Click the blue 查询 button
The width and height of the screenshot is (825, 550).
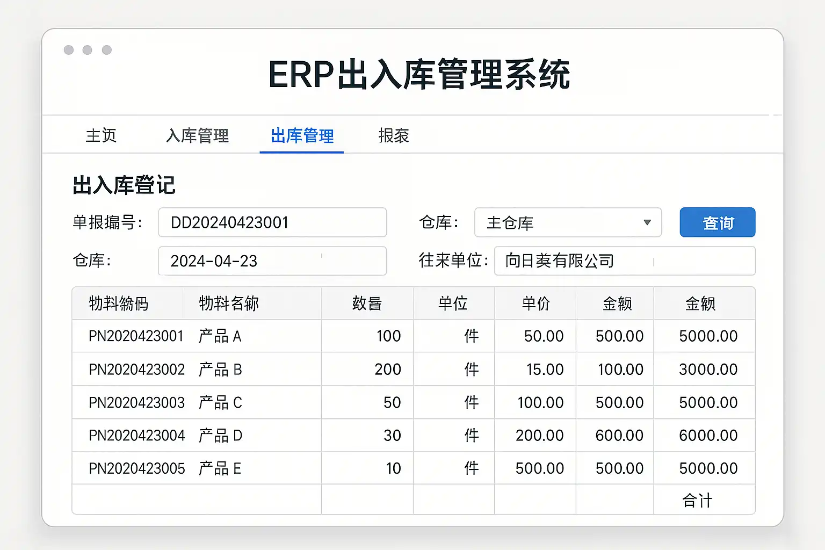pos(717,222)
